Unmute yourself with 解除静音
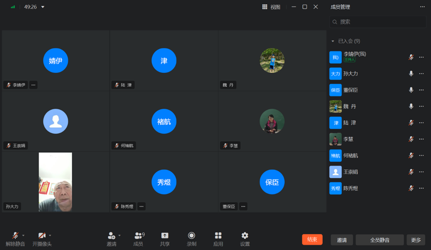431x250 pixels. pos(15,236)
